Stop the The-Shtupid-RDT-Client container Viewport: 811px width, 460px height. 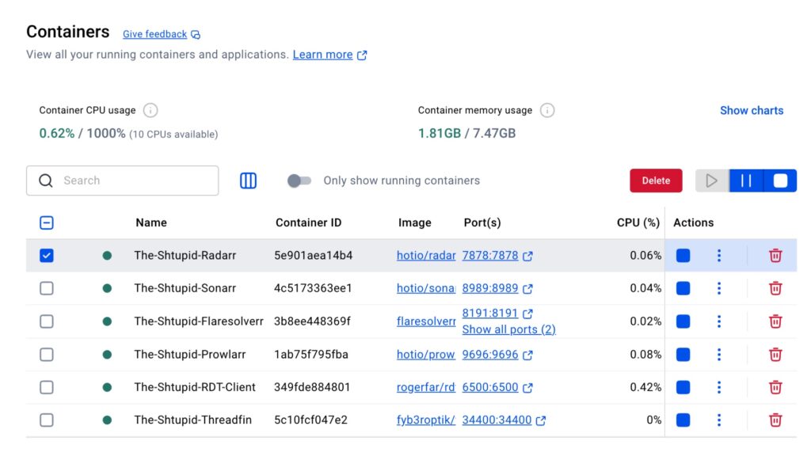tap(683, 387)
